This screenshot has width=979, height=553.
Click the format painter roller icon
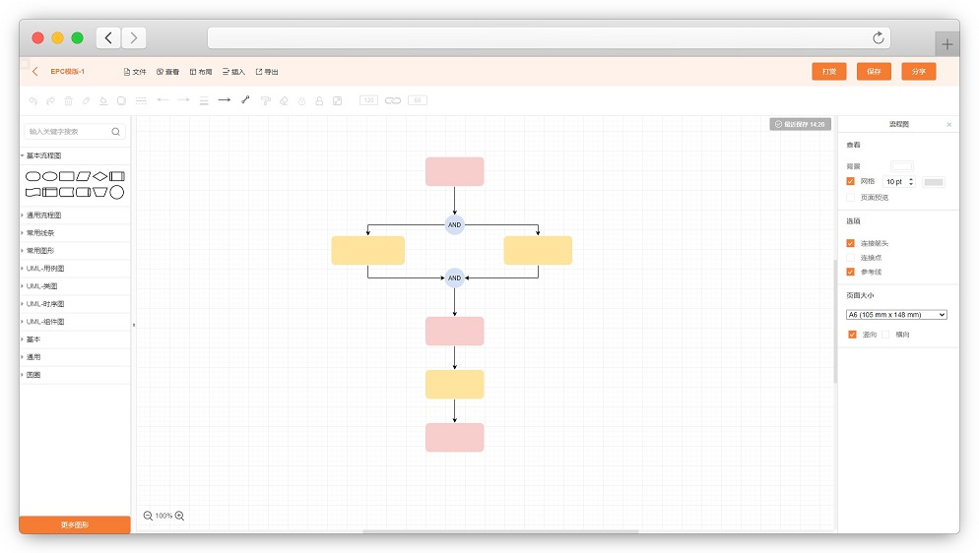pos(265,100)
